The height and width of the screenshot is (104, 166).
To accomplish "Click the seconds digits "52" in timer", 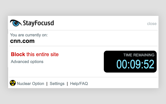I will point(149,64).
